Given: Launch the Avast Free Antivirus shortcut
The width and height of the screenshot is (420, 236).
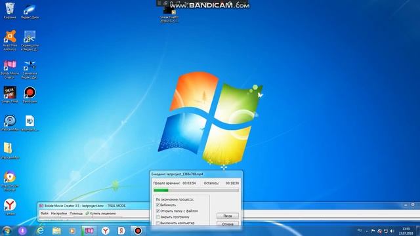Looking at the screenshot, I should coord(10,40).
